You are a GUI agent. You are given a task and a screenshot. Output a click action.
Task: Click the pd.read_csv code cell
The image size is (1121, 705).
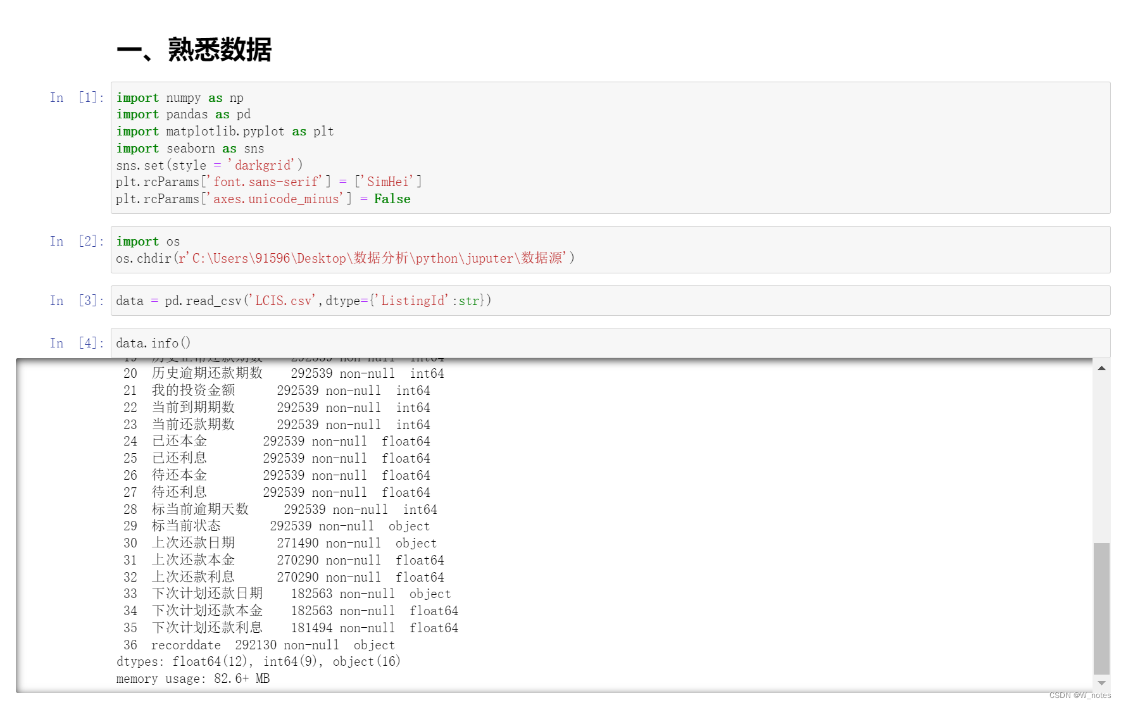[x=610, y=301]
